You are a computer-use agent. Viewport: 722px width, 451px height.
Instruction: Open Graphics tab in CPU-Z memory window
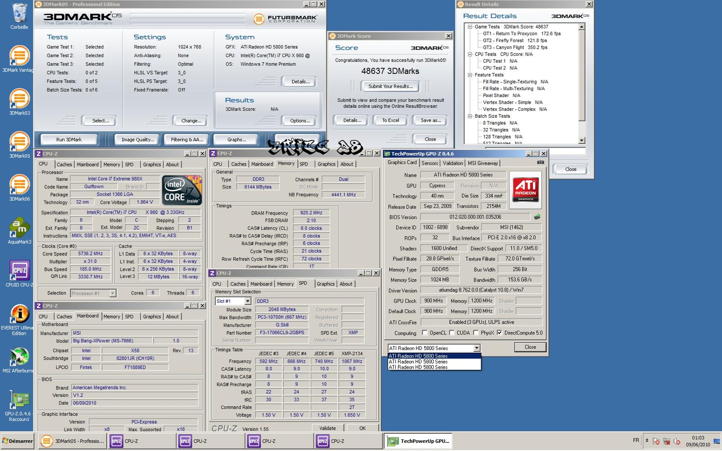coord(326,164)
